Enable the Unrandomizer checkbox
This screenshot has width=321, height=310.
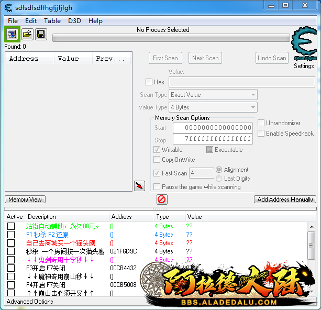click(261, 123)
